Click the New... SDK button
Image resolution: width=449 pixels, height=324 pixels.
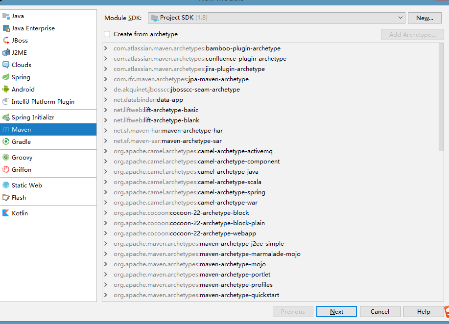click(x=425, y=18)
